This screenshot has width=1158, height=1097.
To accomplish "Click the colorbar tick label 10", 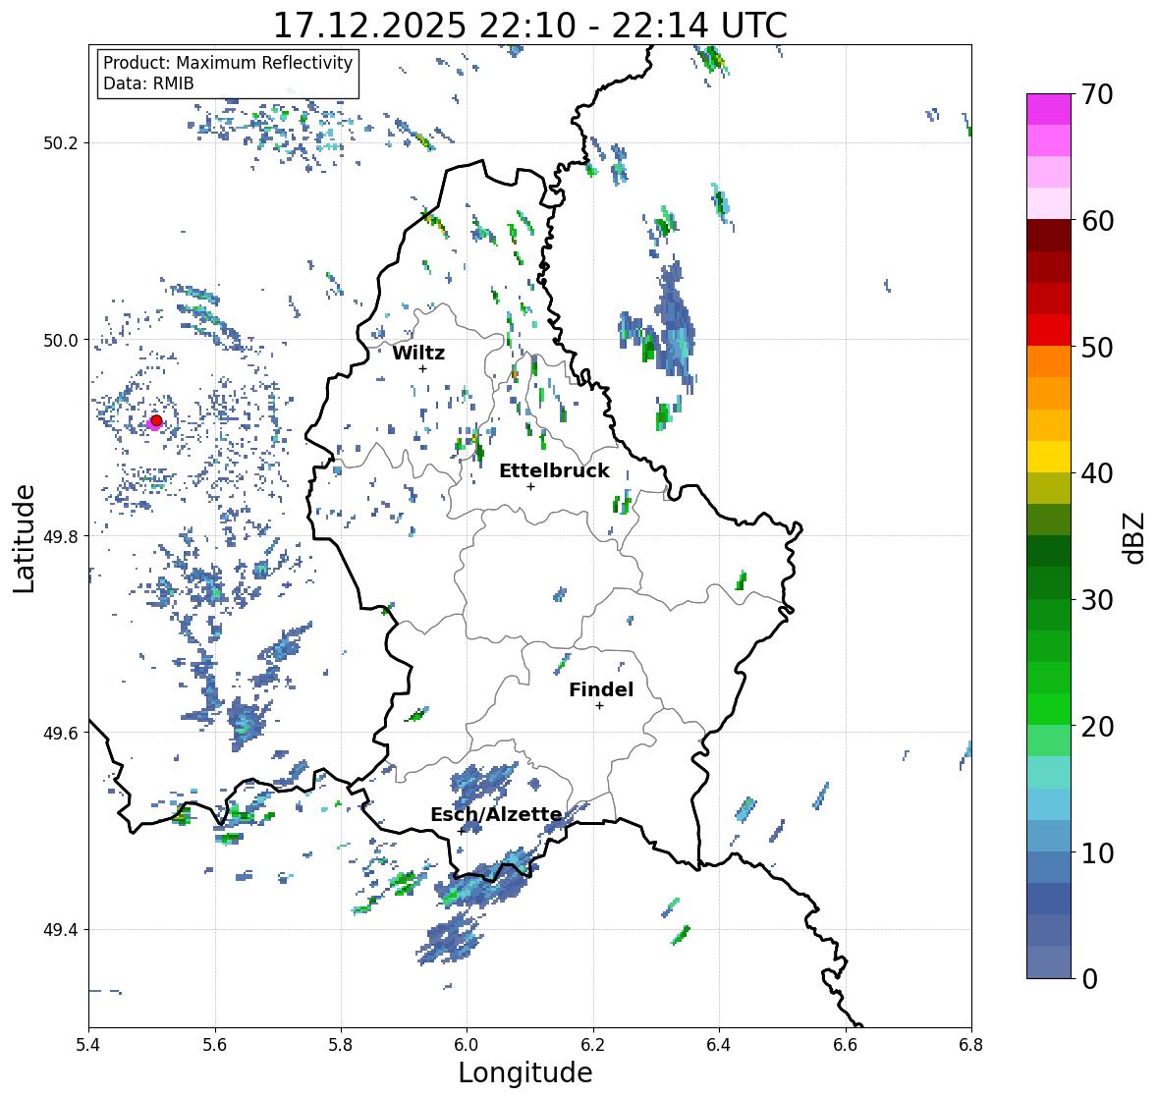I will click(1097, 852).
